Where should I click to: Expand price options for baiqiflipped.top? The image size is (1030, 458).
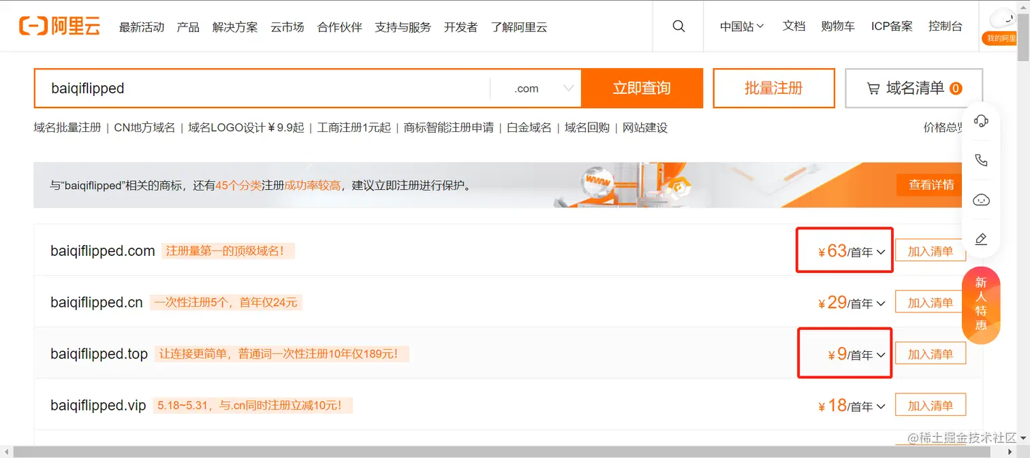[881, 355]
